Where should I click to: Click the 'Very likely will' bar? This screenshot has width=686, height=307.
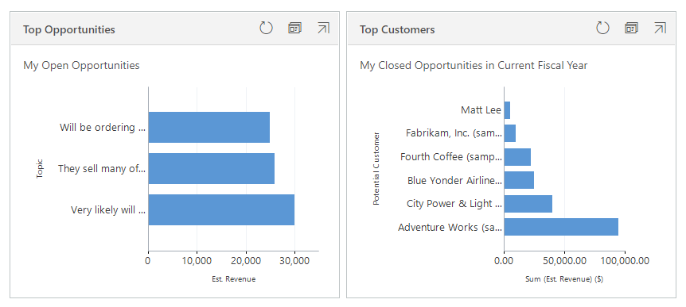[221, 209]
